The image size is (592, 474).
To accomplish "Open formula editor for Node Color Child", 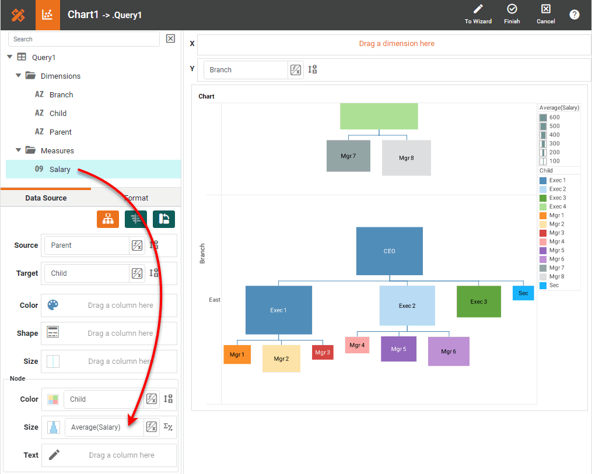I will coord(152,399).
